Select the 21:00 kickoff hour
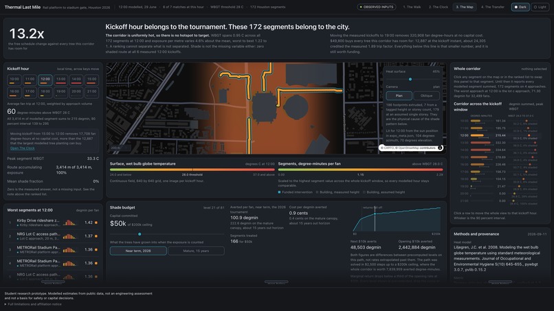The width and height of the screenshot is (554, 311). [91, 93]
